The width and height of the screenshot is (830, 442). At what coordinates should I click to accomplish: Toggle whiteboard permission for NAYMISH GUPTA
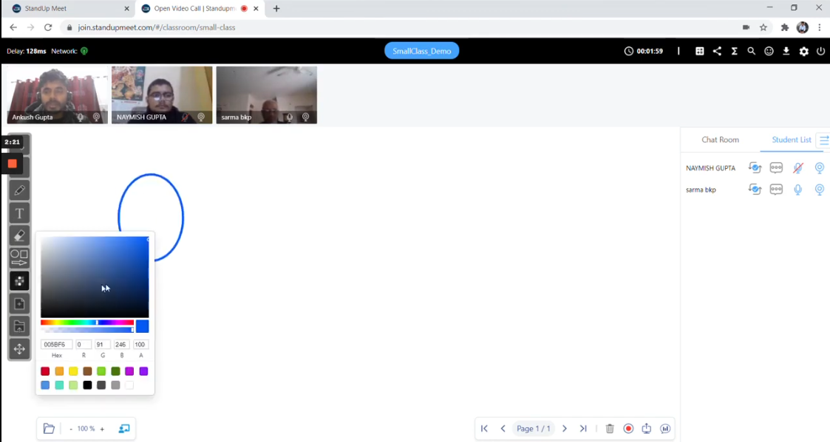[755, 168]
